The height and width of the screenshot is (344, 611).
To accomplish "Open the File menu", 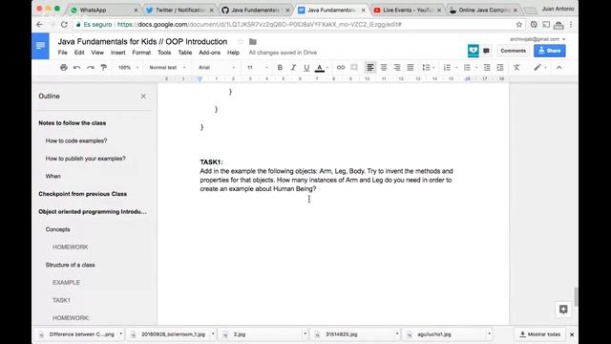I will pos(62,53).
